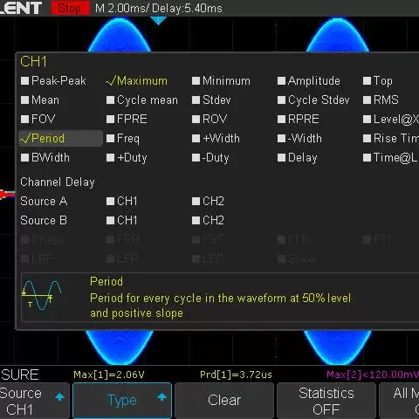Screen dimensions: 419x419
Task: Click the arrow icon on Type button
Action: (161, 396)
